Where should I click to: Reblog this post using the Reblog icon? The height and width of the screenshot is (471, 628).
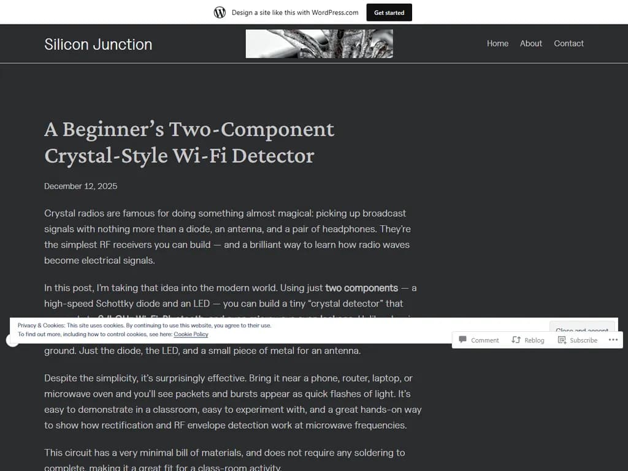pyautogui.click(x=516, y=340)
